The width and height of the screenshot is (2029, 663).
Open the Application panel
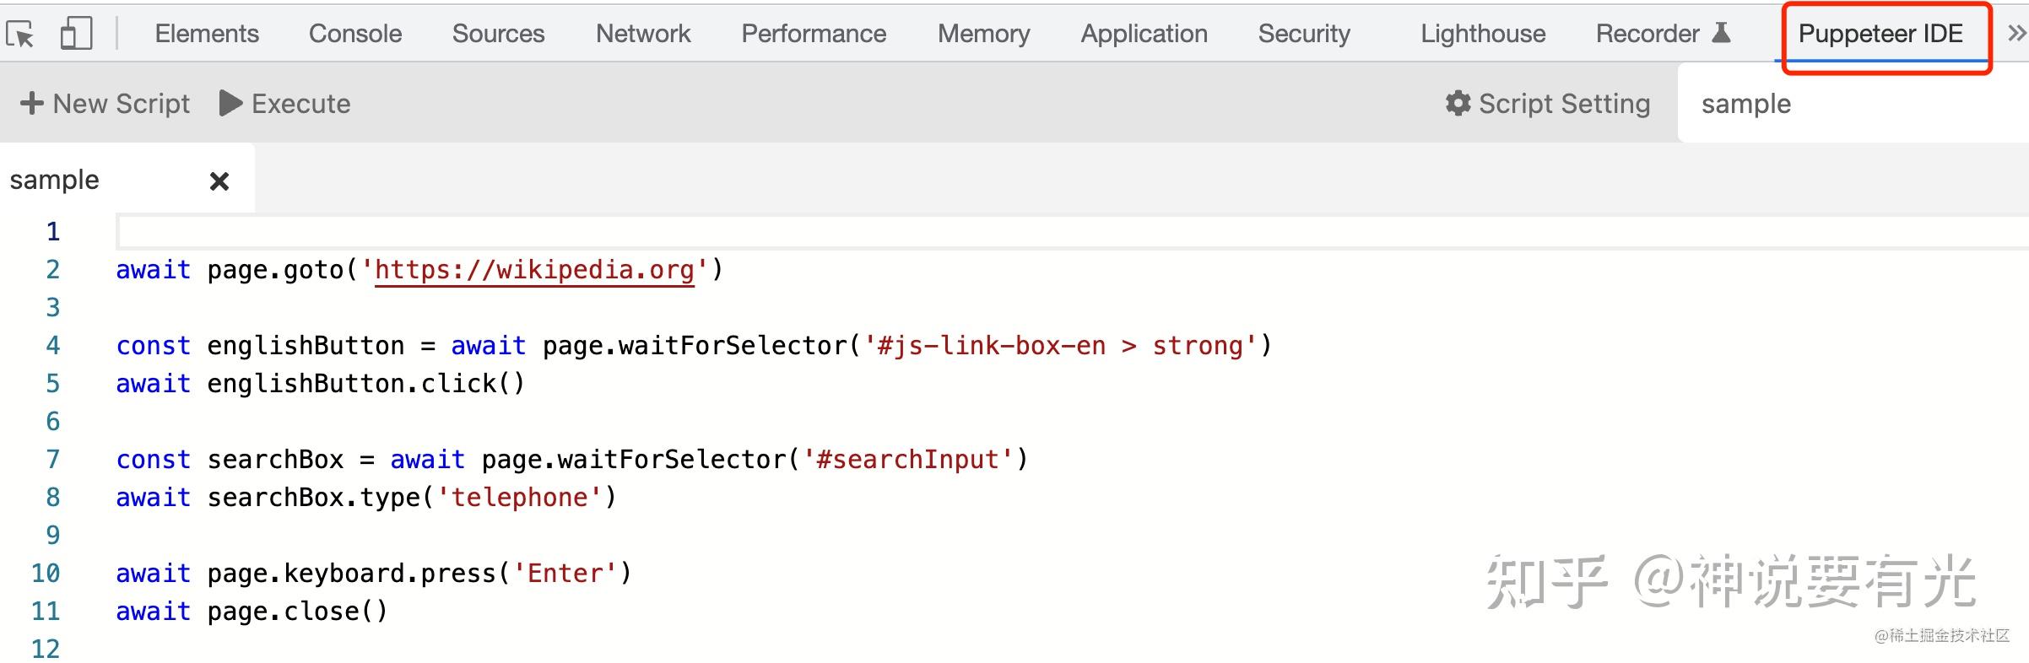1144,34
